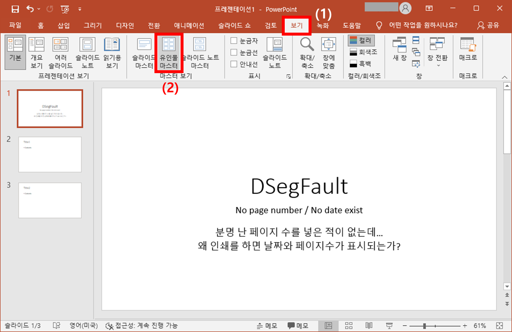
Task: Toggle 슬라이드 노트 pane in 표시 group
Action: click(275, 52)
